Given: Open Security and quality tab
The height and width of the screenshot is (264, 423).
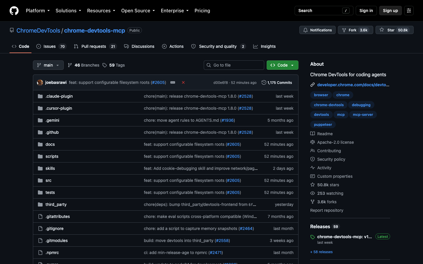Looking at the screenshot, I should pyautogui.click(x=219, y=46).
